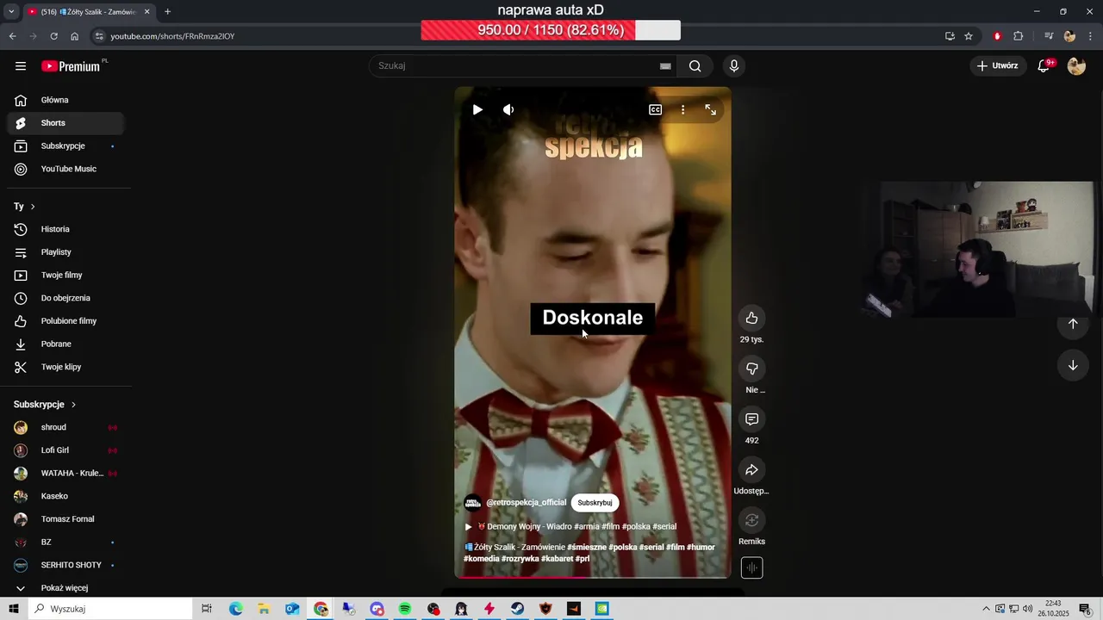This screenshot has height=620, width=1103.
Task: Open the Chrome tab search dropdown
Action: coord(11,11)
